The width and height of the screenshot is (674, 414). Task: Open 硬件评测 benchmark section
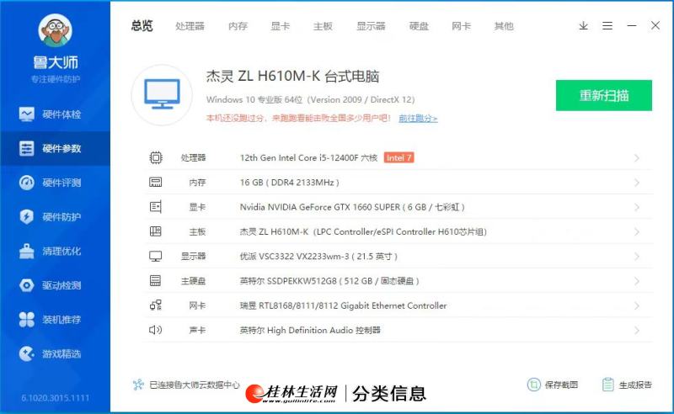tap(55, 183)
